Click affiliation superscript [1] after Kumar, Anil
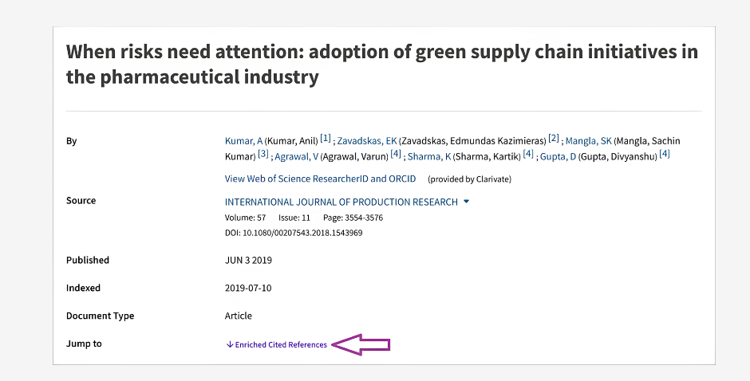 click(x=326, y=138)
